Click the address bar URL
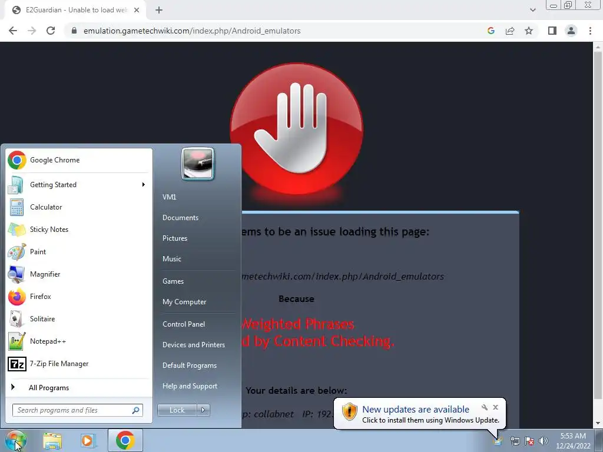The image size is (603, 452). point(193,31)
